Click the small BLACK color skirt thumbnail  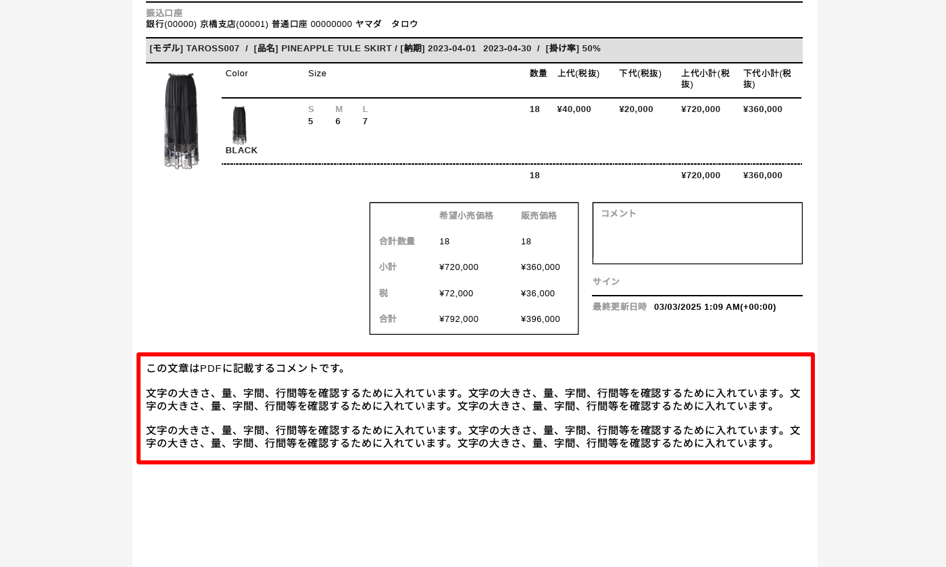239,125
